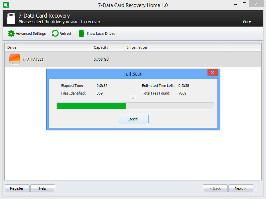Click the SD card logo in the header
Viewport: 266px width, 199px height.
click(x=11, y=18)
